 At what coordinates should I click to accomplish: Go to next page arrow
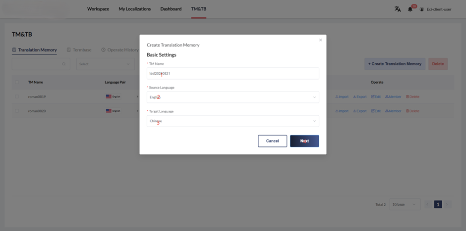click(x=447, y=204)
